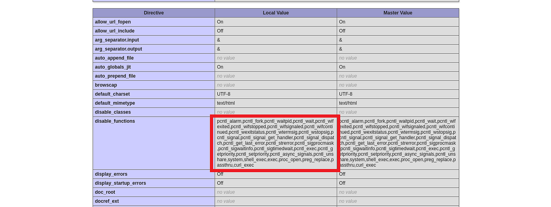This screenshot has width=551, height=207.
Task: Click allow_url_fopen master value On
Action: pyautogui.click(x=342, y=22)
